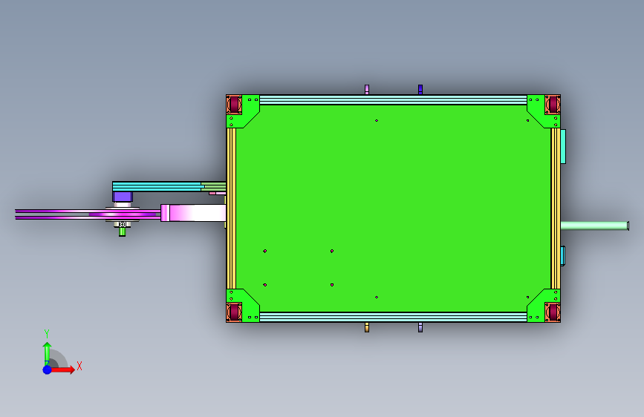Select the cyan extrusion rail along the bottom edge
The width and height of the screenshot is (644, 417).
click(x=393, y=317)
